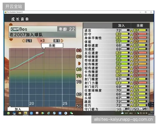Screen dimensions: 158x126
Task: Click the 年龄 22 age field
Action: 67,29
